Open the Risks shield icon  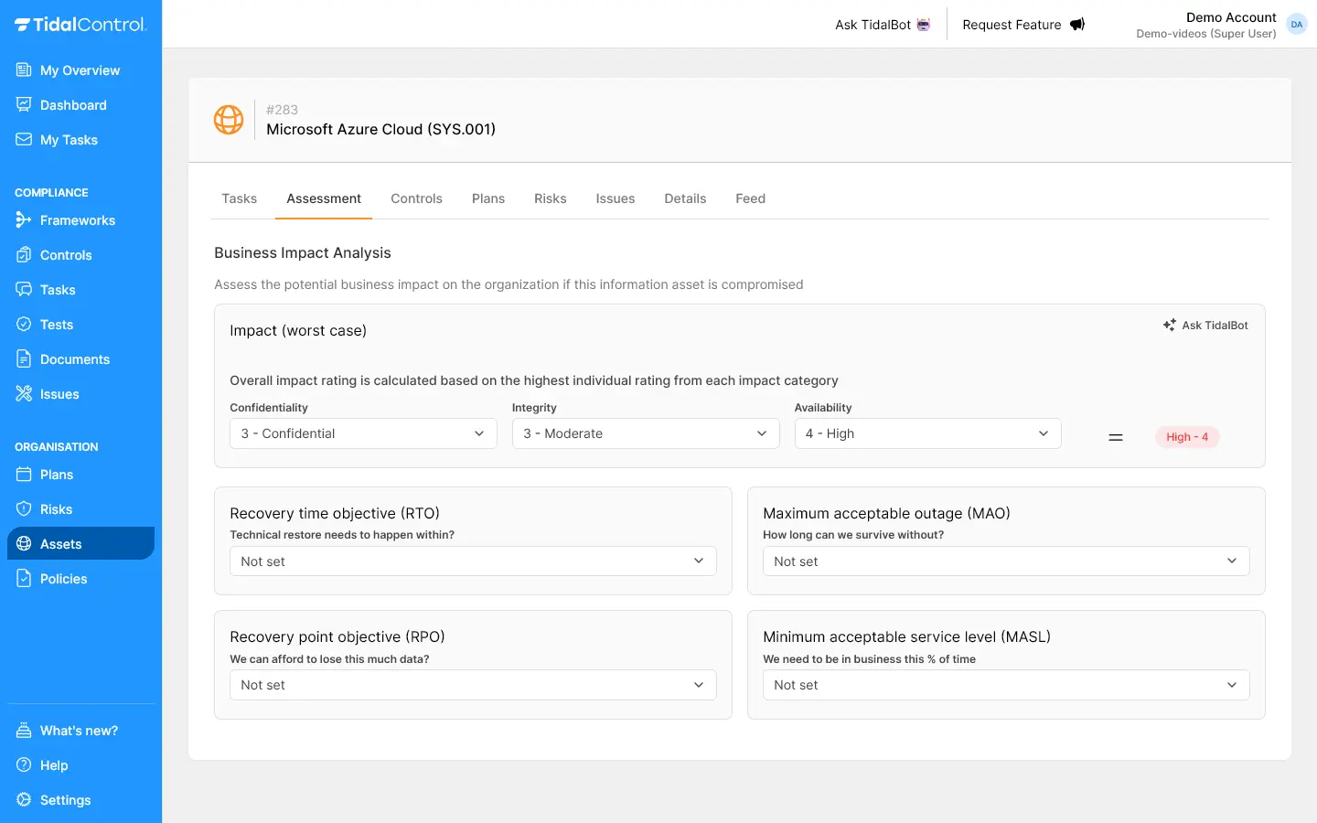tap(24, 509)
